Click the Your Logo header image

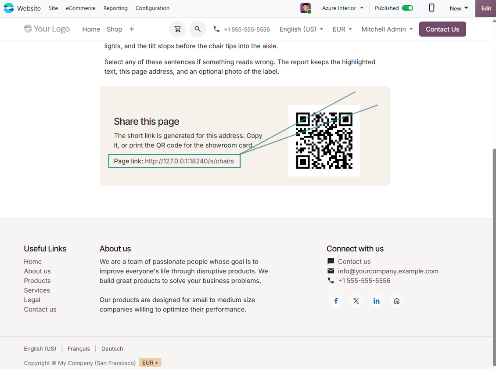(47, 29)
